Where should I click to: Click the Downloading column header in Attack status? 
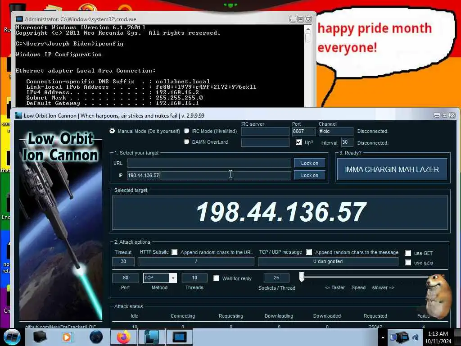(279, 316)
